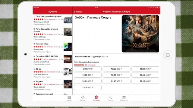193x108 pixels.
Task: Open Пять Звезд Кинотеатр Ролан list item
Action: tap(52, 34)
